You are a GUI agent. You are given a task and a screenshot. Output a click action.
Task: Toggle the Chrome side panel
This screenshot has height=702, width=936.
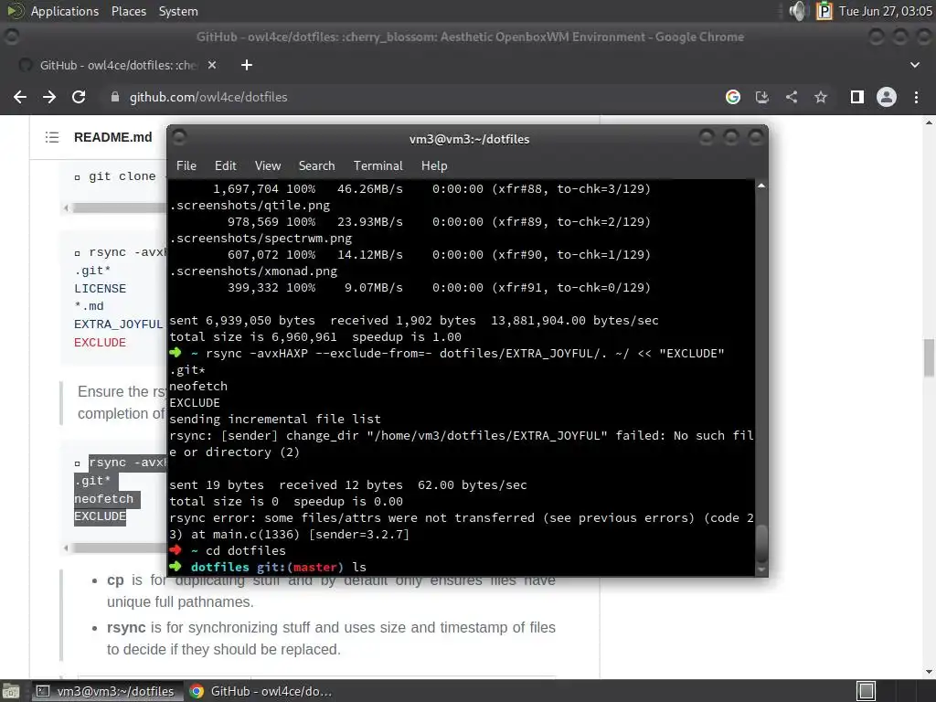tap(856, 97)
